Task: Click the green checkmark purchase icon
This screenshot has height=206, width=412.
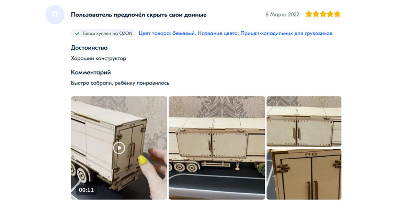Action: [78, 34]
